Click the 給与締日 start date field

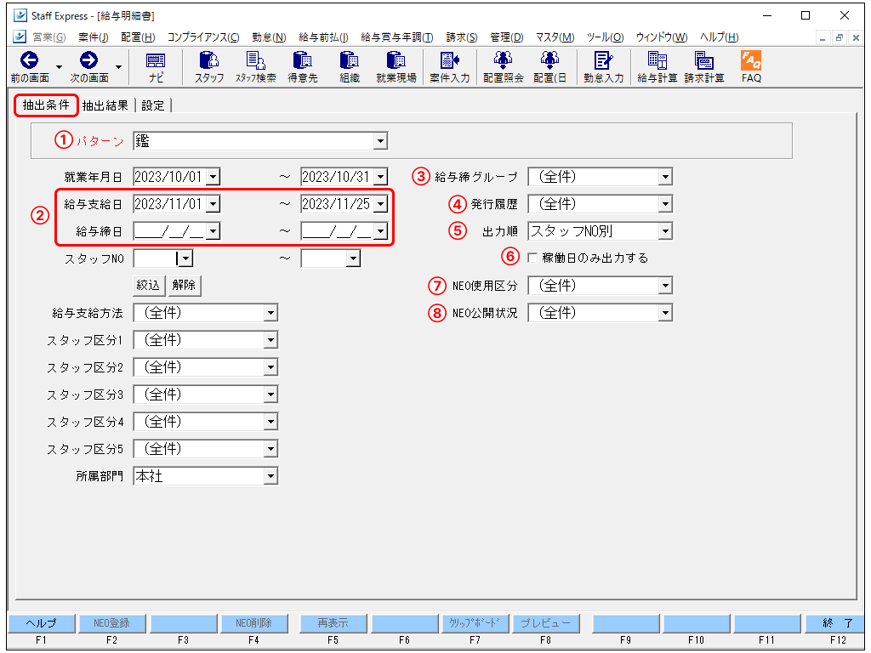click(170, 231)
